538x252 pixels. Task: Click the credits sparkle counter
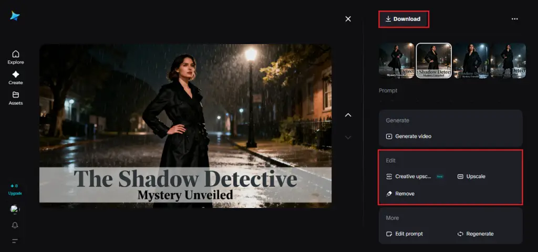pyautogui.click(x=14, y=186)
